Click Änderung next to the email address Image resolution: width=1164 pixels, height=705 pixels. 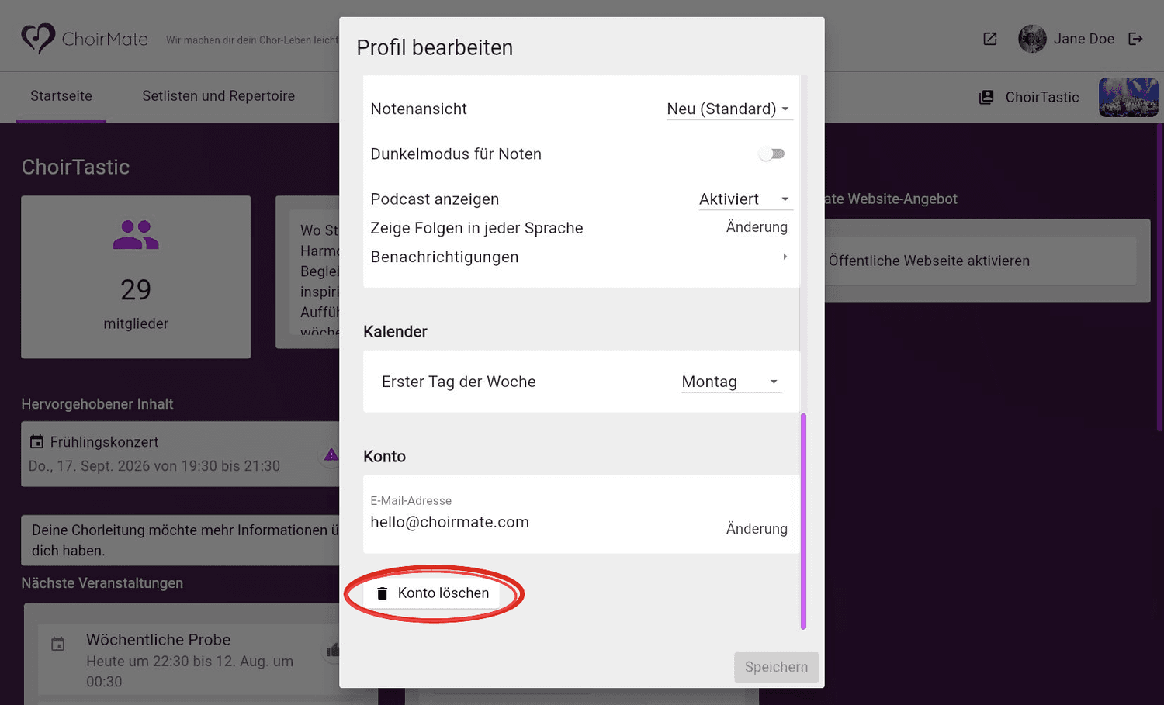click(757, 529)
